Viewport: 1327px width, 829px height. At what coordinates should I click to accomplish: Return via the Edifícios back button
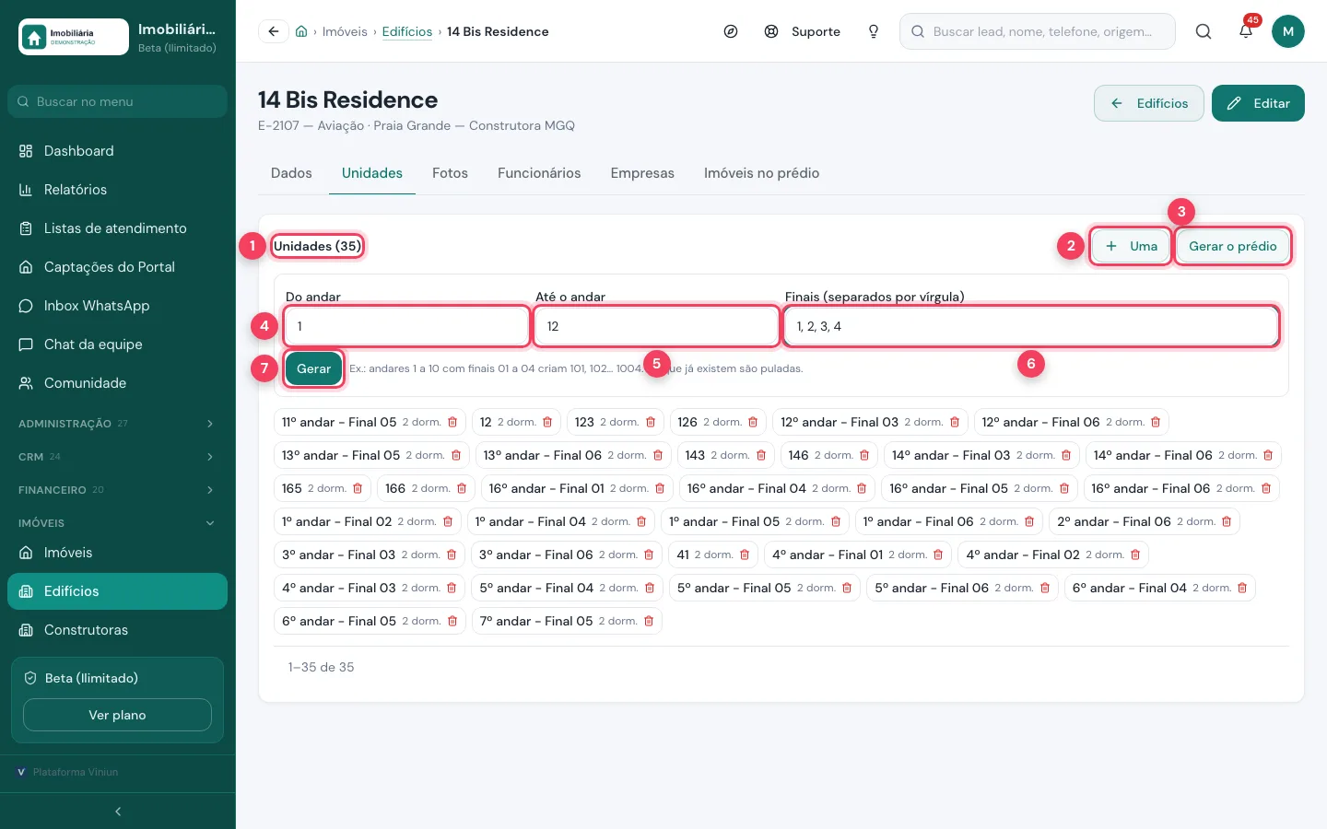1149,103
